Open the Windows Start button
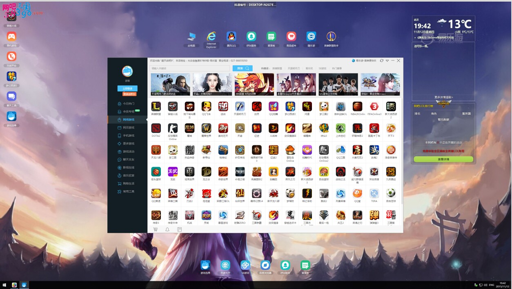Viewport: 512px width, 289px height. click(x=4, y=285)
